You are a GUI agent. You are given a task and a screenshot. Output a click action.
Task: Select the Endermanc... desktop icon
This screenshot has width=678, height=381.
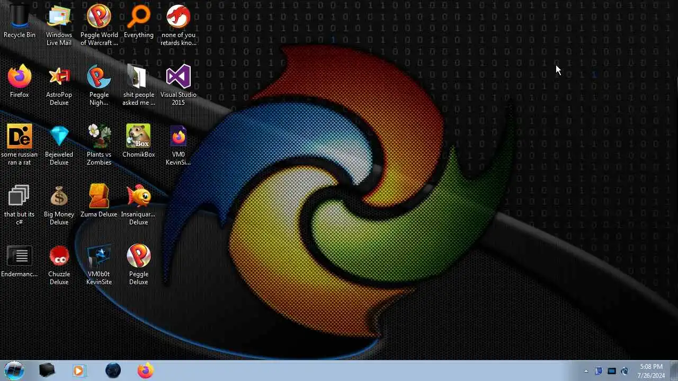(20, 261)
